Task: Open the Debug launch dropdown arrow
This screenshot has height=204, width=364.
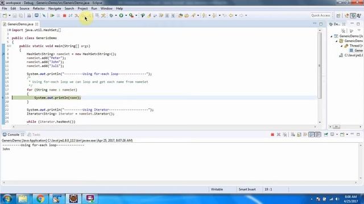Action: (116, 15)
